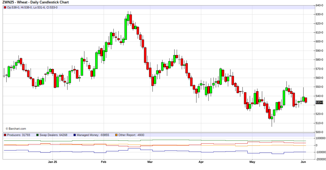Select the Feb date axis label
This screenshot has width=326, height=170.
click(x=103, y=162)
